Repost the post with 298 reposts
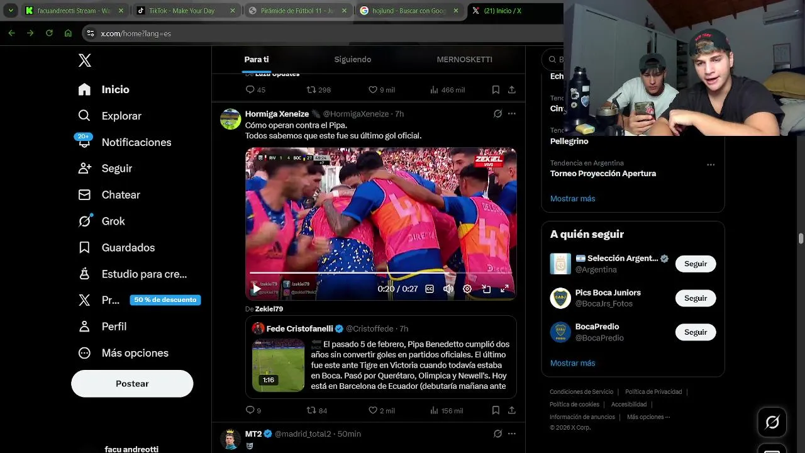This screenshot has width=805, height=453. pos(318,90)
